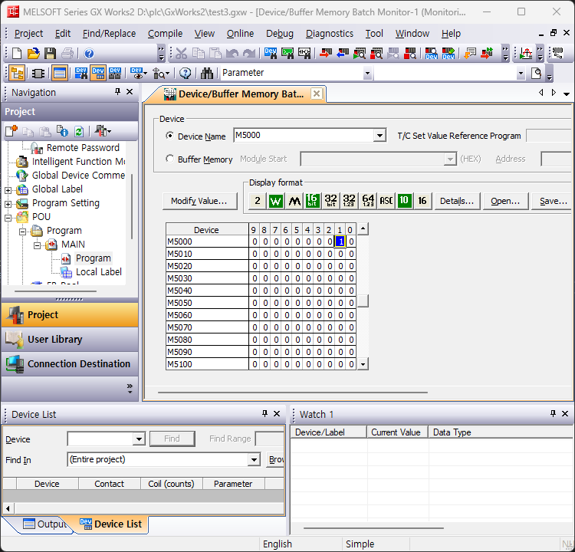This screenshot has height=552, width=575.
Task: Toggle binary display format button 2
Action: click(258, 201)
